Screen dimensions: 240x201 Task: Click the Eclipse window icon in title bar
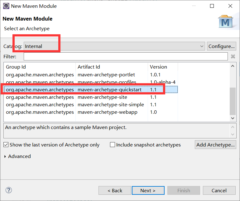tap(6, 6)
